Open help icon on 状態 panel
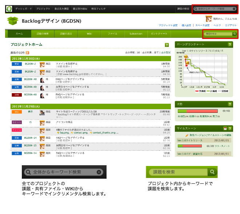The width and height of the screenshot is (240, 214). coord(229,104)
